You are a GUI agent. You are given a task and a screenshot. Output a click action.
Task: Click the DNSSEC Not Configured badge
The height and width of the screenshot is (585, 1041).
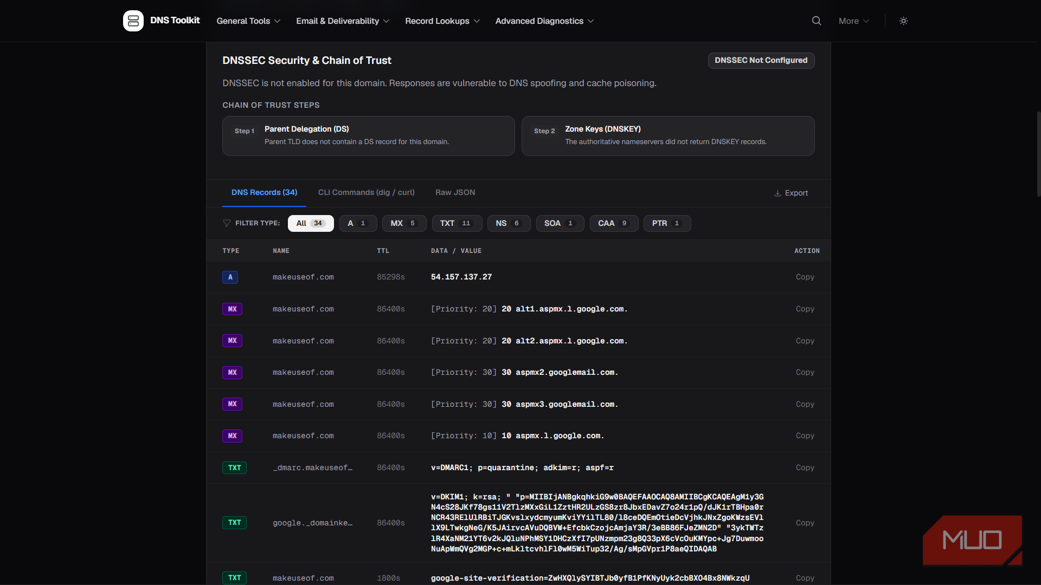[x=761, y=60]
